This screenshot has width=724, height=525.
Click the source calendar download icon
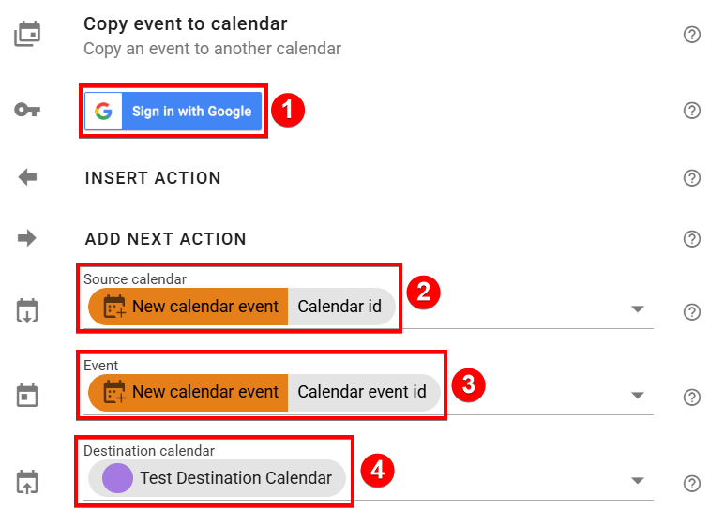pos(27,311)
